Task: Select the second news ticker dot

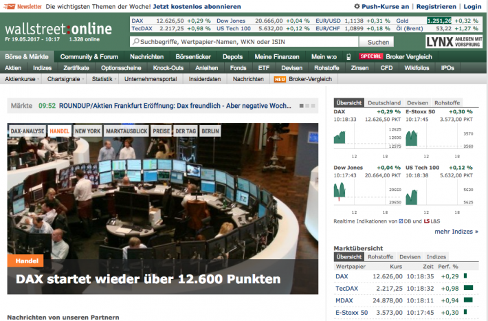Action: point(307,106)
